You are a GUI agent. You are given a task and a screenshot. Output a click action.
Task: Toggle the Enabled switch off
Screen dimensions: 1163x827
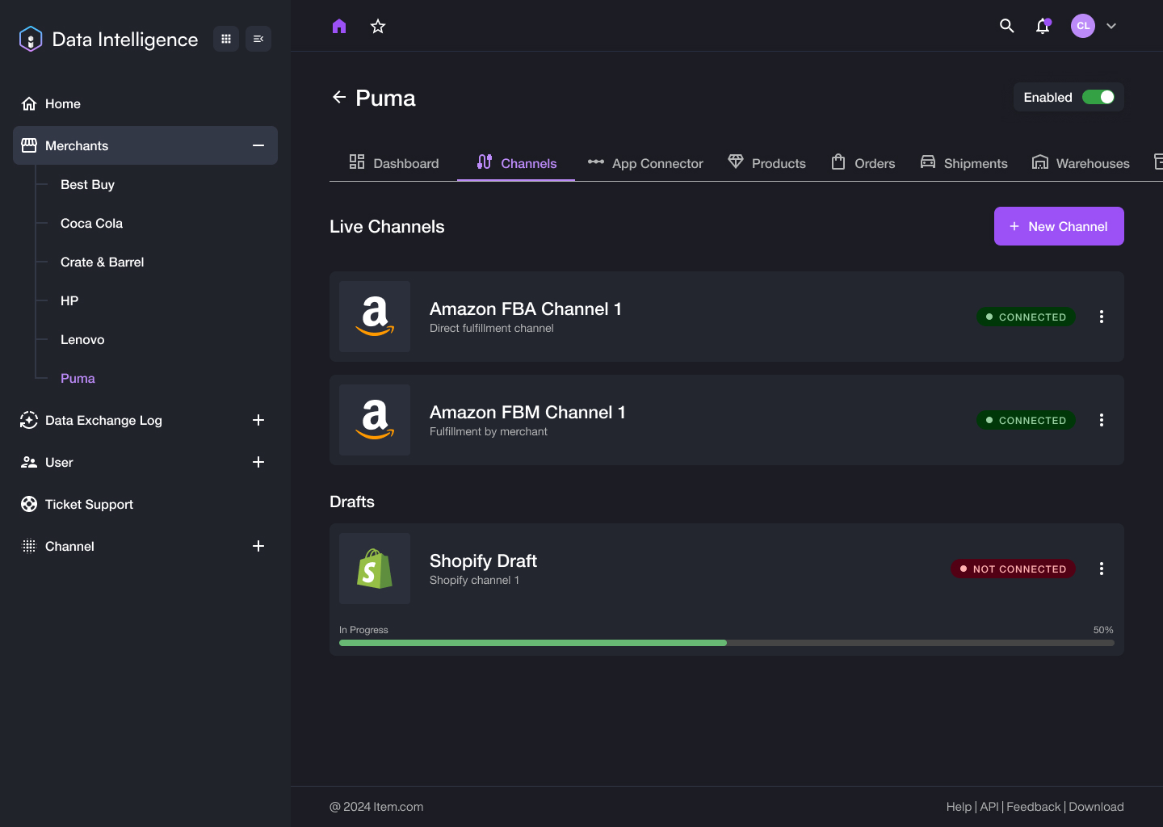pyautogui.click(x=1098, y=97)
